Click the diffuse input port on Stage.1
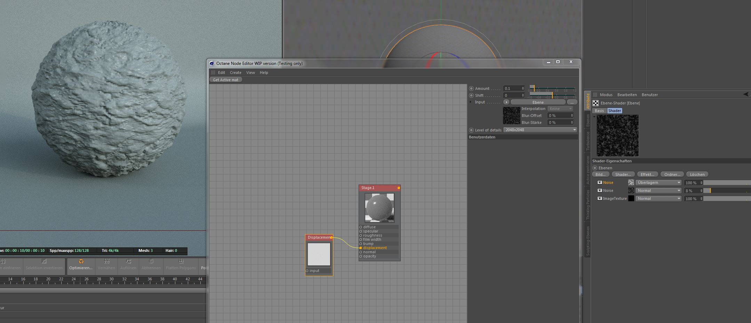 point(361,227)
